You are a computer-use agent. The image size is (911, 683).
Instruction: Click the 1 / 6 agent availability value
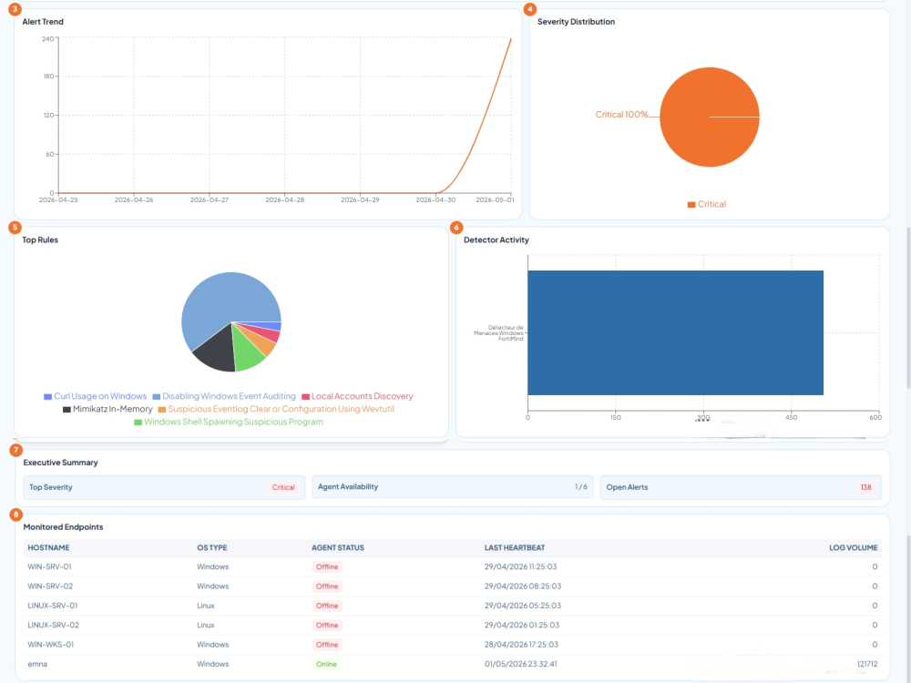coord(581,486)
